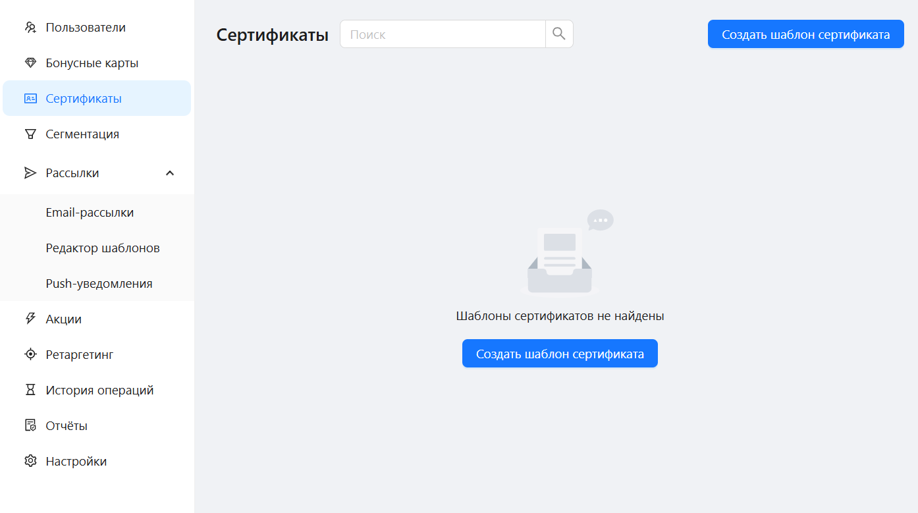This screenshot has height=513, width=918.
Task: Click the Бонусные карты diamond icon
Action: point(30,63)
